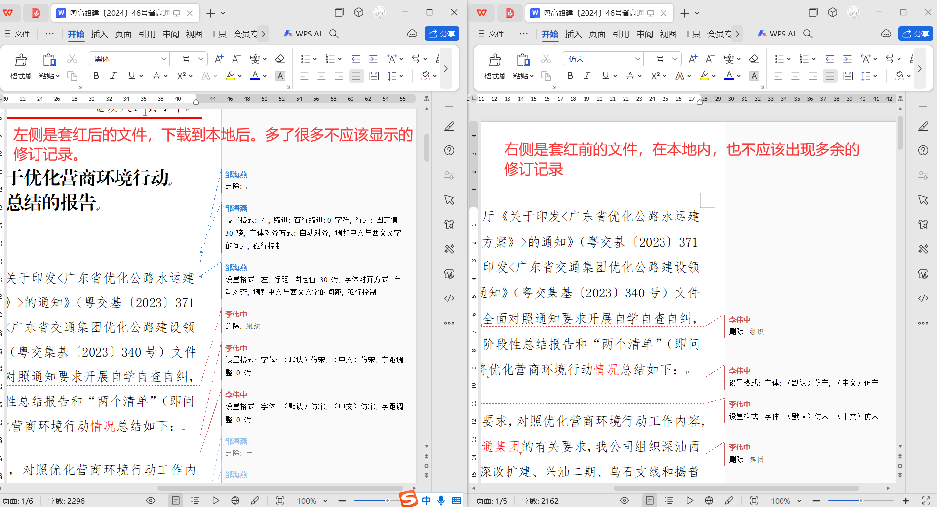Click the increase font size icon in the left window
The width and height of the screenshot is (937, 507).
219,59
